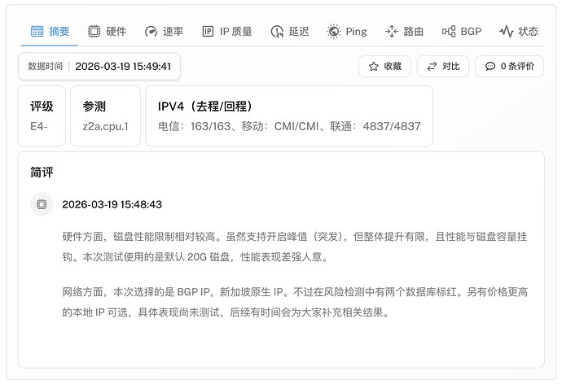Click the 状态 pulse icon
This screenshot has height=384, width=562.
coord(506,32)
